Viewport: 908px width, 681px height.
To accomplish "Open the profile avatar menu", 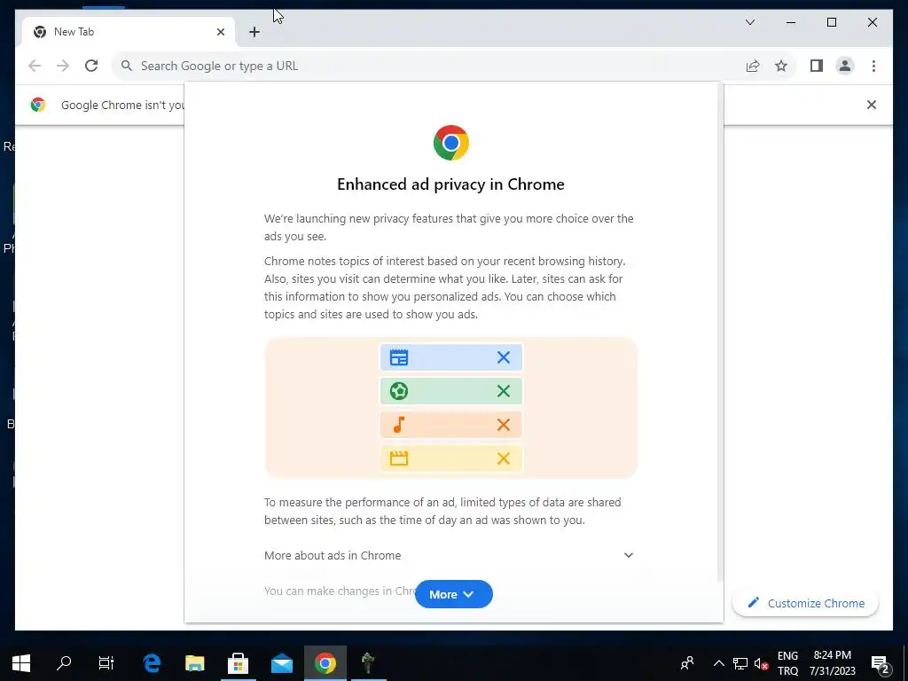I will 845,66.
